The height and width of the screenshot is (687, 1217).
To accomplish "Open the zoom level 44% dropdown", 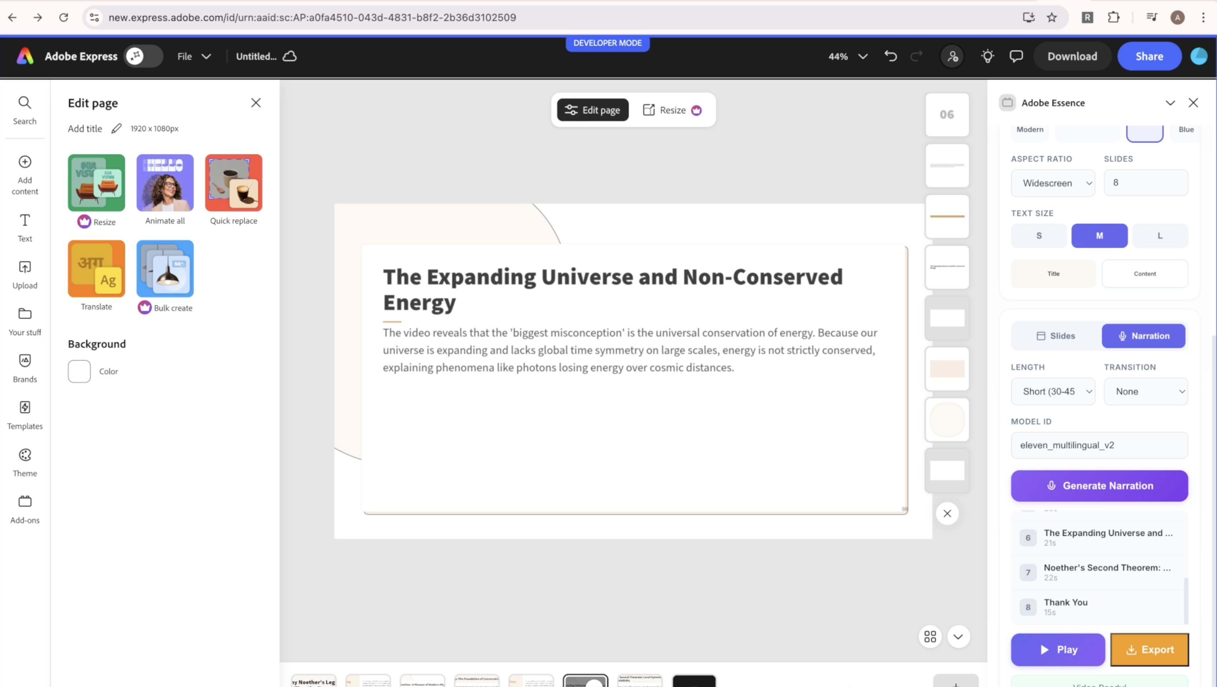I will pyautogui.click(x=848, y=56).
